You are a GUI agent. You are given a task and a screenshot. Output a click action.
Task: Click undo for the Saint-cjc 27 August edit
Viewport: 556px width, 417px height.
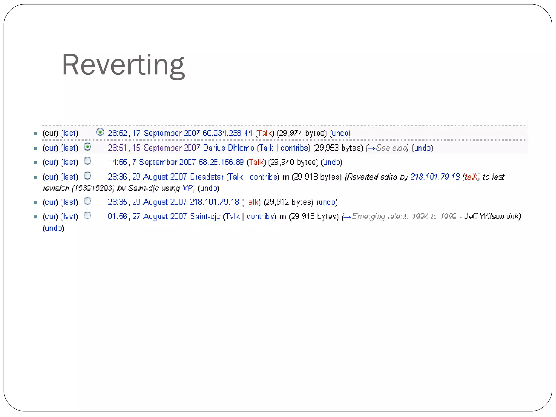pyautogui.click(x=53, y=228)
